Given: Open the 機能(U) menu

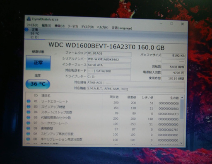Looking at the screenshot, I should [60, 26].
